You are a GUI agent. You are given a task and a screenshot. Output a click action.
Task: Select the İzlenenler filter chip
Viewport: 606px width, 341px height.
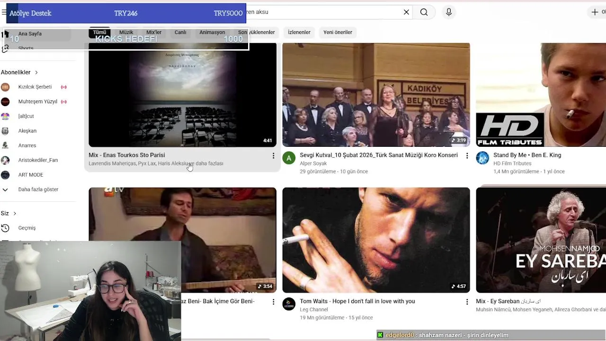click(x=299, y=32)
